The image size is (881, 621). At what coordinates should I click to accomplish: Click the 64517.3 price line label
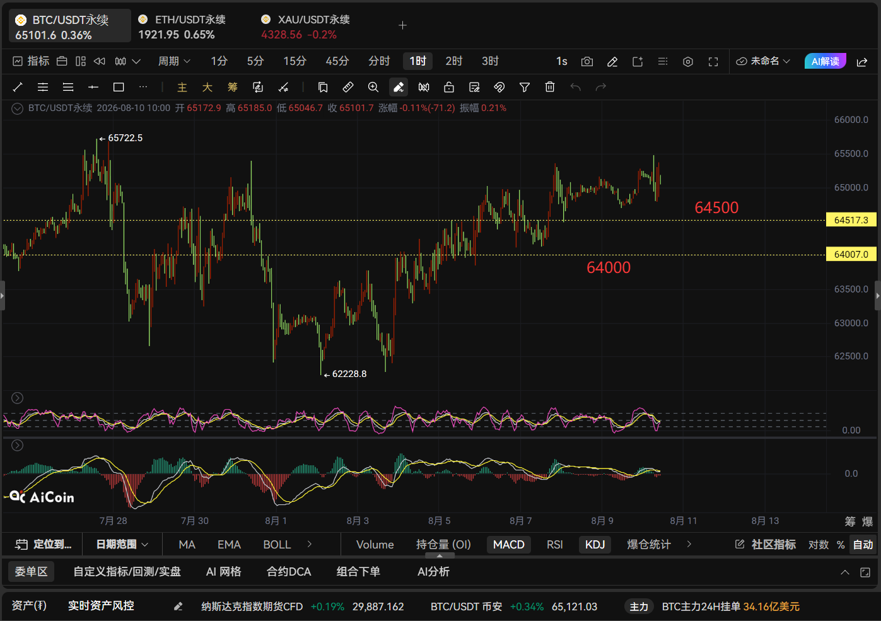[x=851, y=220]
